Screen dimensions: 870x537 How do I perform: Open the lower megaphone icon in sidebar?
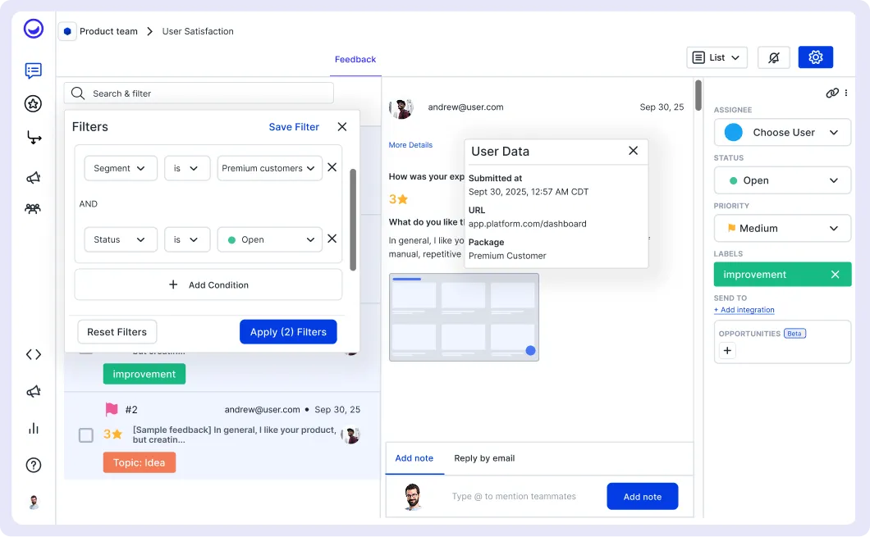click(x=34, y=391)
